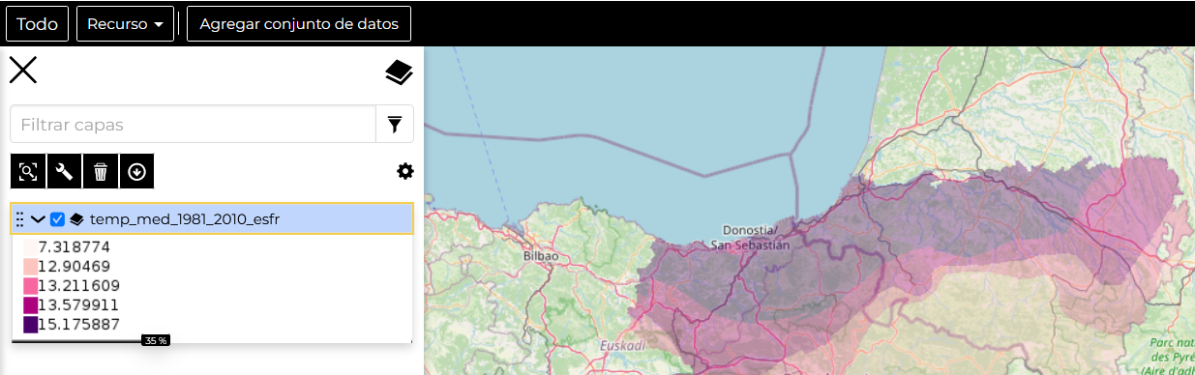
Task: Focus the Filtrar capas input field
Action: (x=193, y=124)
